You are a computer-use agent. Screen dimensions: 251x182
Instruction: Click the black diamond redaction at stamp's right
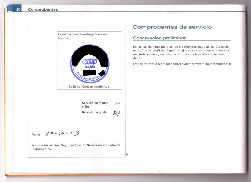click(x=102, y=73)
